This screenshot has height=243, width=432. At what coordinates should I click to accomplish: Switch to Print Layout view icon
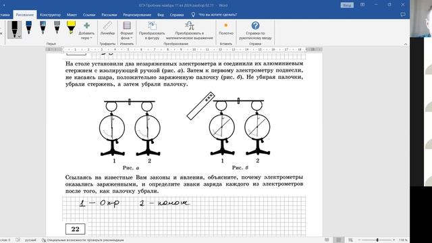[339, 240]
